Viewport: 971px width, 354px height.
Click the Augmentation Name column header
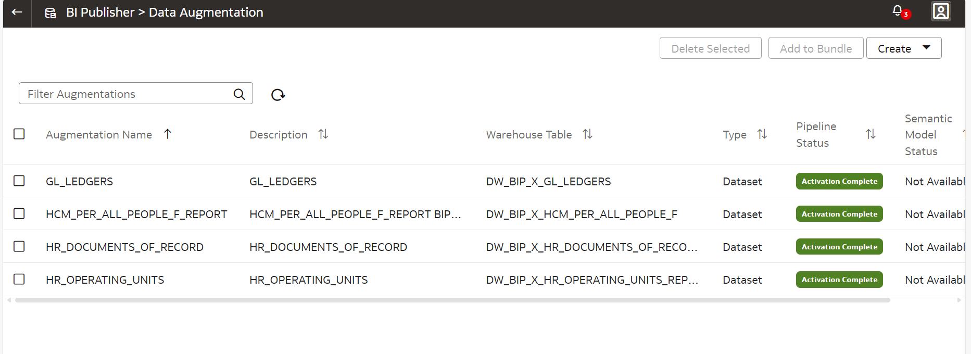point(99,135)
